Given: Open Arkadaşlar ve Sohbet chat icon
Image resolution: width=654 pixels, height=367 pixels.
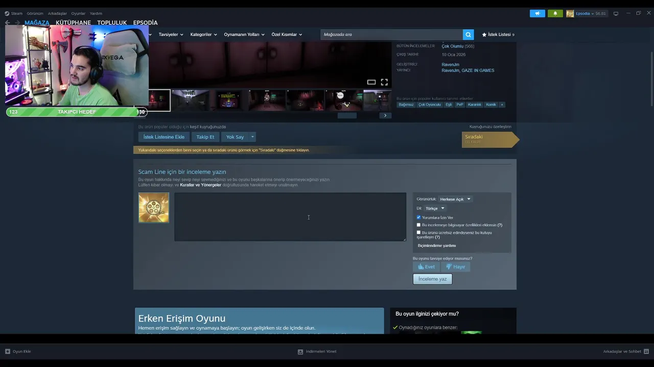Looking at the screenshot, I should tap(646, 351).
